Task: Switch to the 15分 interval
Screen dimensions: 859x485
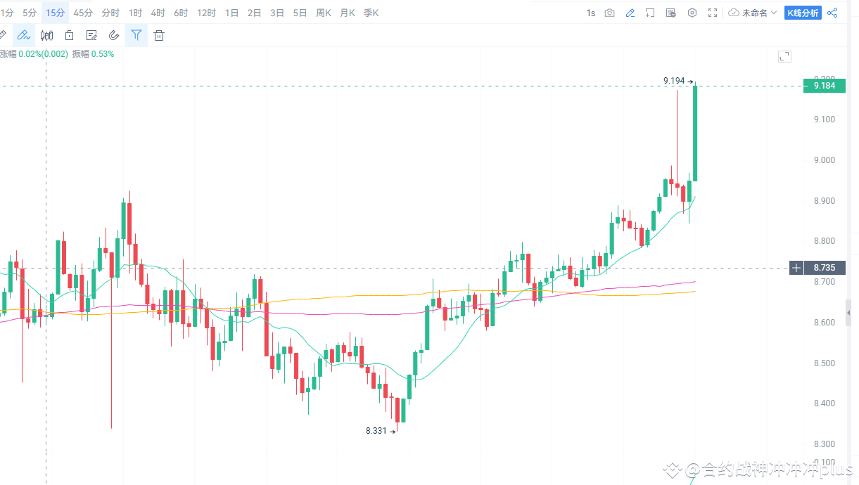Action: (55, 12)
